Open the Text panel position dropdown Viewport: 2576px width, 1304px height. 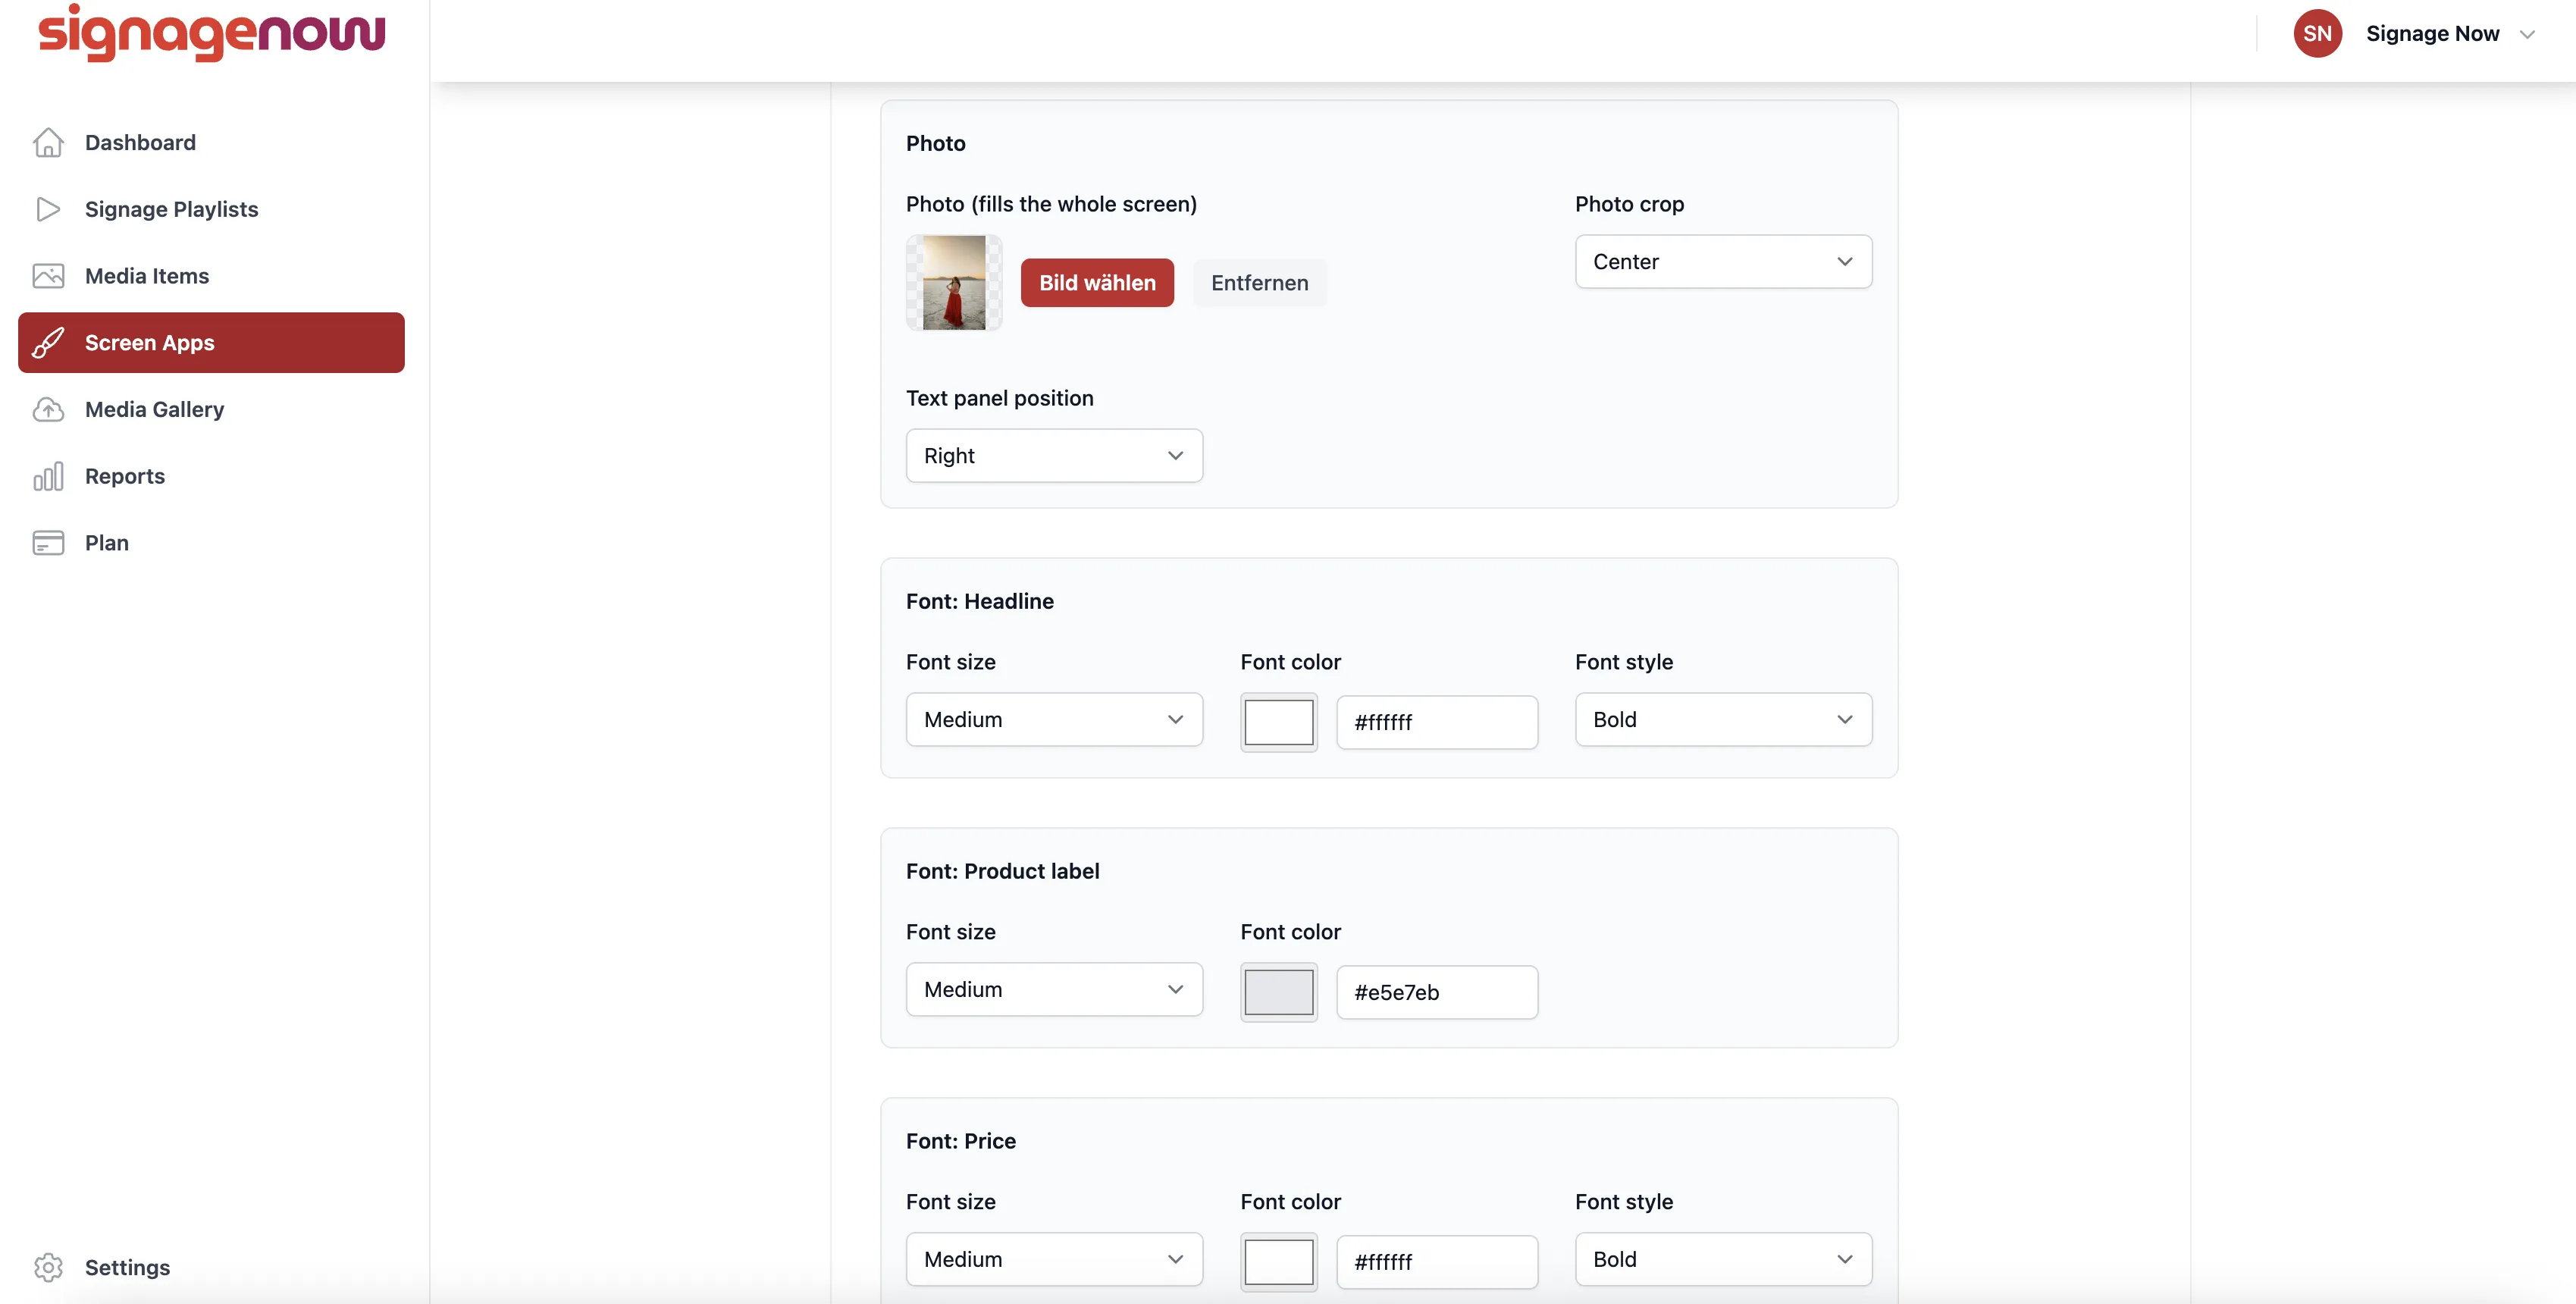pos(1054,456)
